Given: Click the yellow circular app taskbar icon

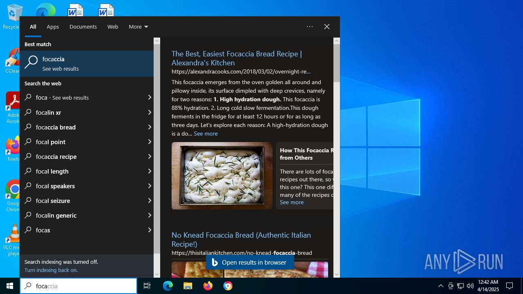Looking at the screenshot, I should tap(228, 286).
